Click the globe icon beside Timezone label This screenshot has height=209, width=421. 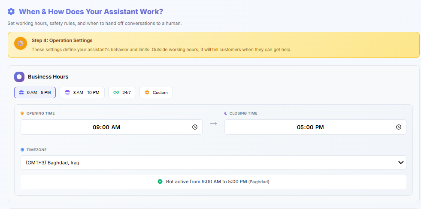point(22,150)
